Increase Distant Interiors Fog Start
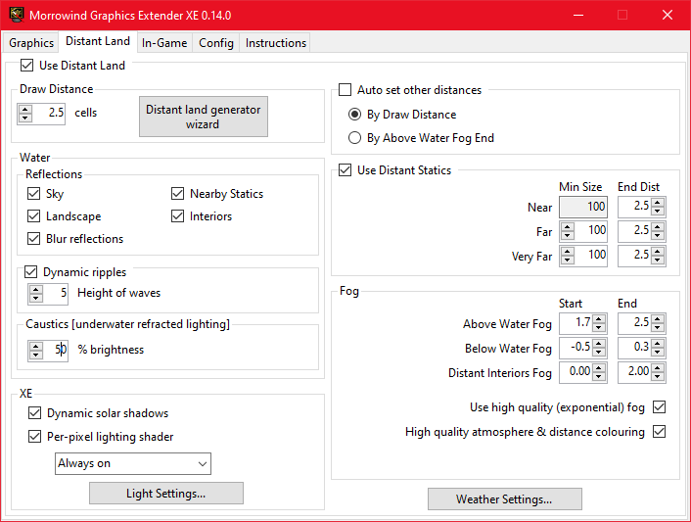 point(598,368)
